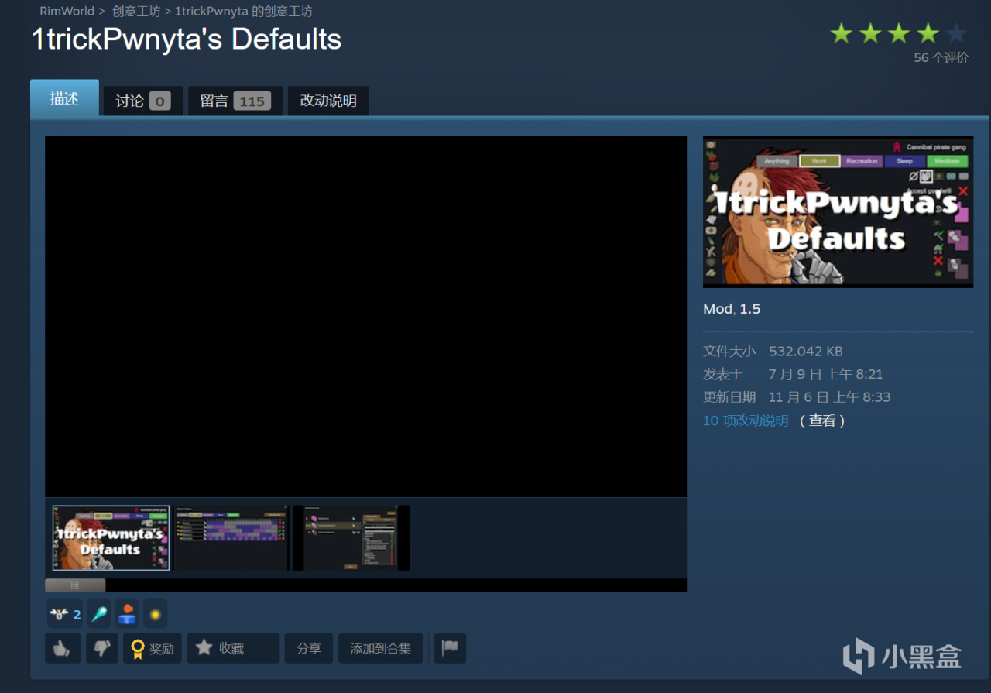991x693 pixels.
Task: Go to RimWorld breadcrumb link
Action: coord(67,12)
